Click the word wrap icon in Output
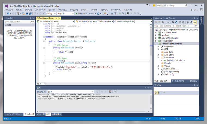This screenshot has height=124, width=207. [x=115, y=92]
